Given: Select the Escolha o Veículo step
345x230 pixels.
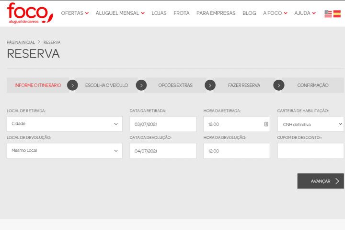Looking at the screenshot, I should point(106,85).
